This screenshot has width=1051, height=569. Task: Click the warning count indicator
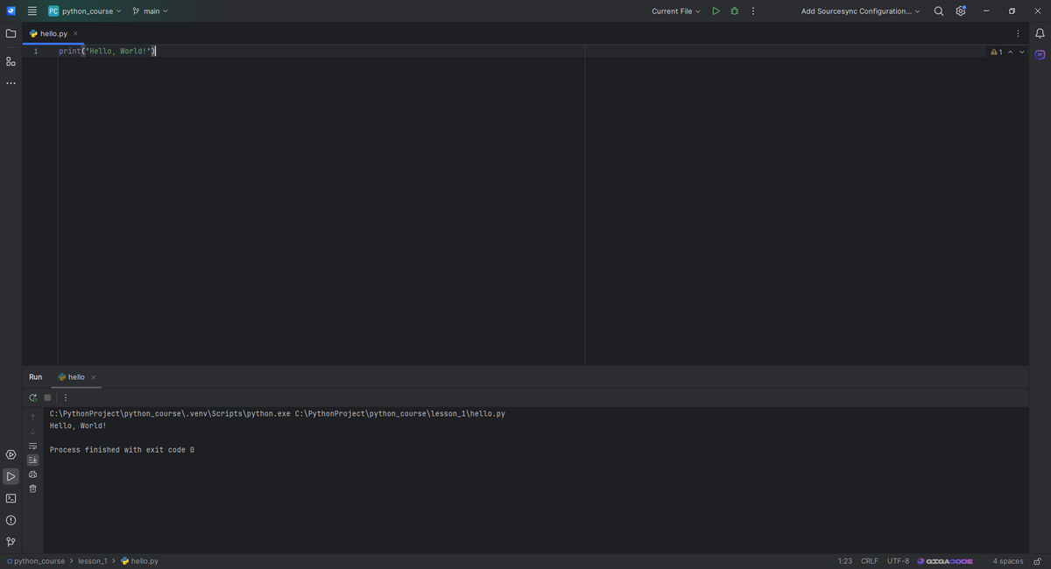point(996,52)
